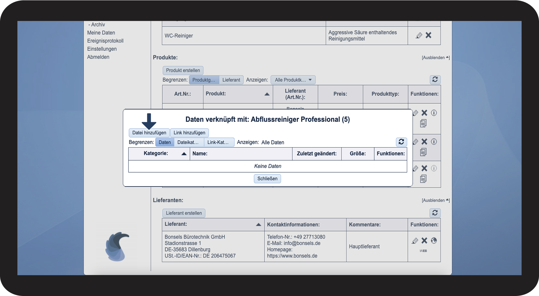
Task: Close the dialog with the Schließen button
Action: click(267, 179)
